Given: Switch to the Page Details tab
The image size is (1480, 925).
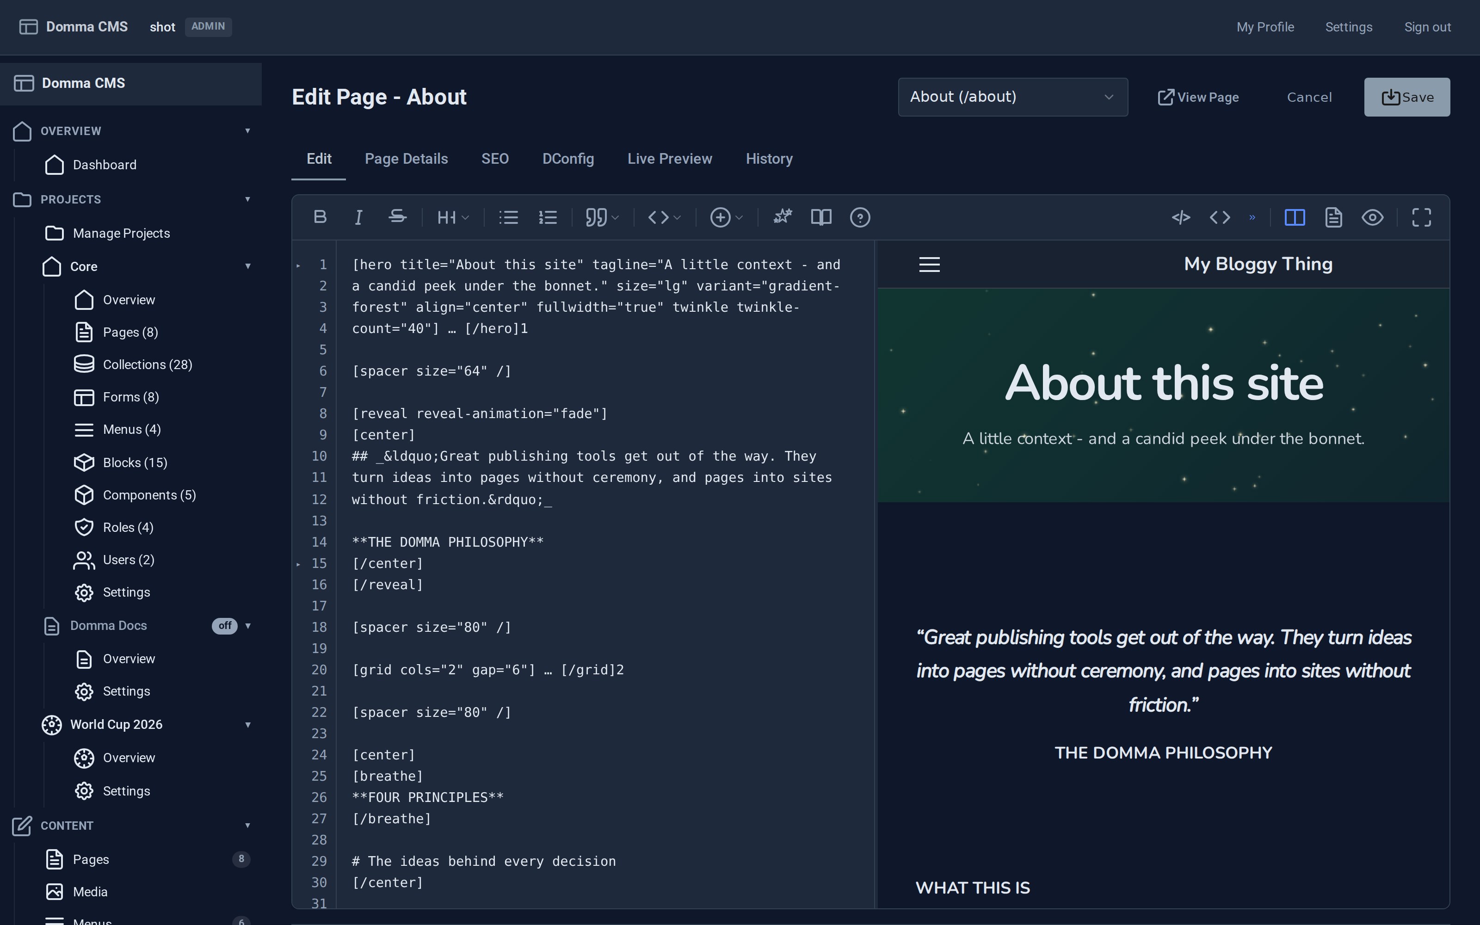Looking at the screenshot, I should [x=406, y=159].
